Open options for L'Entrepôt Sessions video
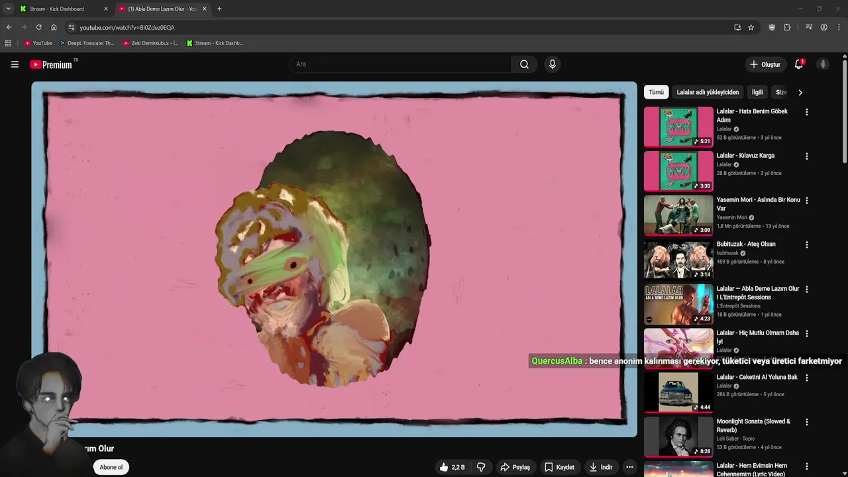This screenshot has height=477, width=848. tap(806, 289)
